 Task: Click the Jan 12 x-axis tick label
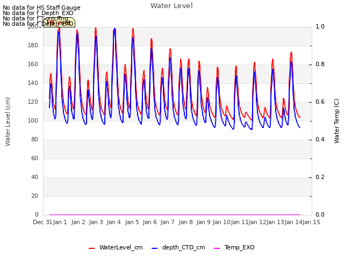(x=257, y=222)
